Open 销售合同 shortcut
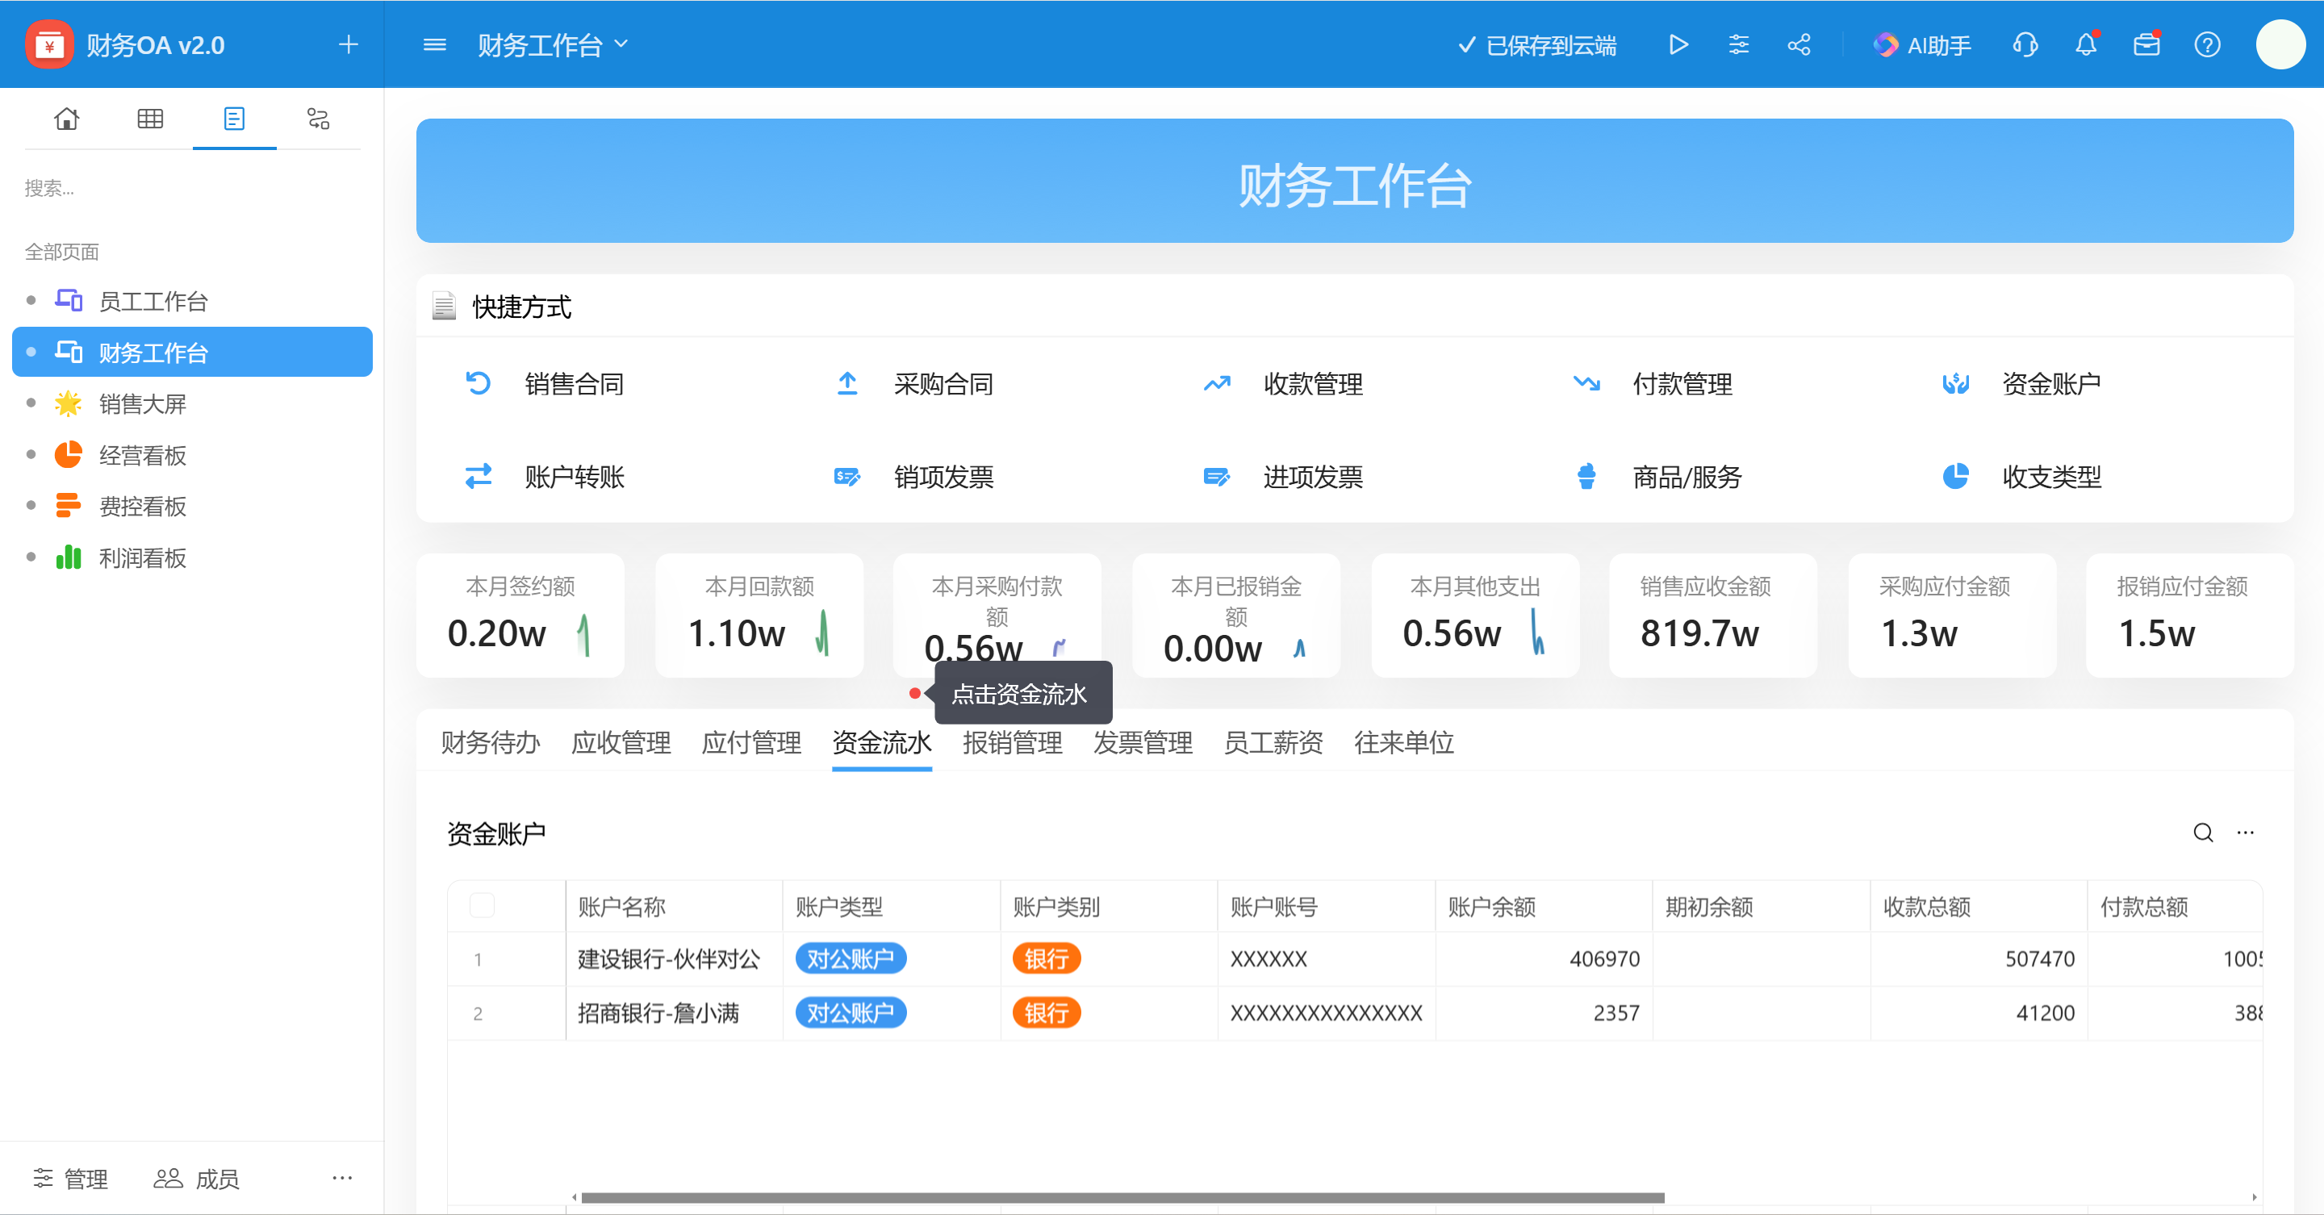The width and height of the screenshot is (2324, 1215). [x=544, y=383]
